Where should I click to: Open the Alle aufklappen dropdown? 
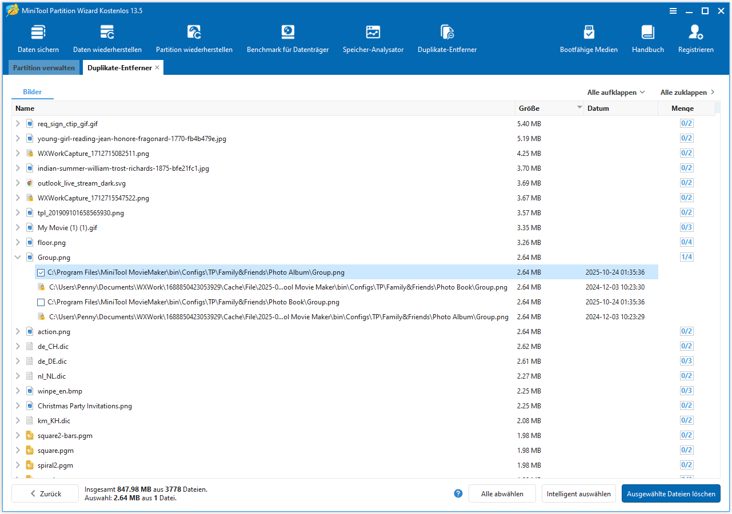click(x=617, y=92)
